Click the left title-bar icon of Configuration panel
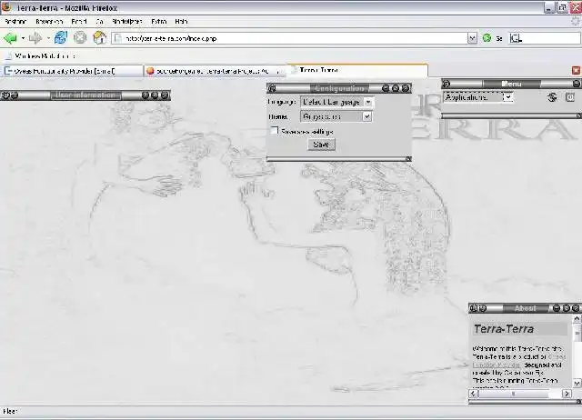Image resolution: width=582 pixels, height=420 pixels. click(x=272, y=88)
